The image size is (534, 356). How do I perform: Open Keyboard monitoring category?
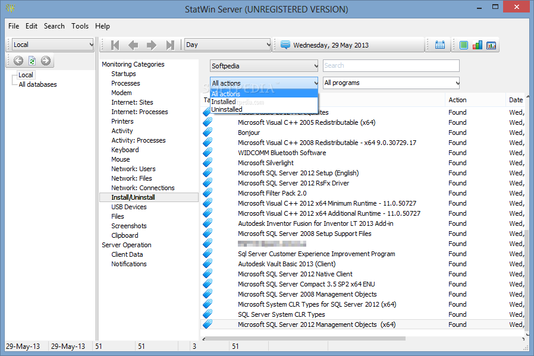125,150
